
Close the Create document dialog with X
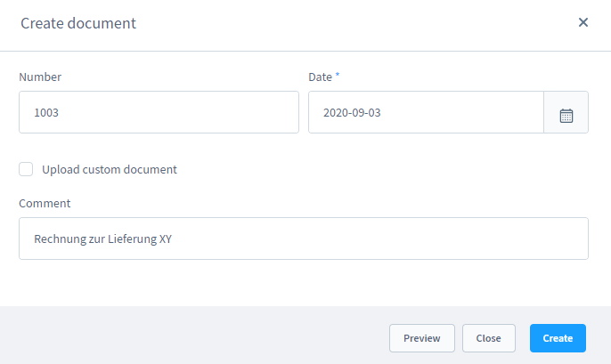click(583, 22)
